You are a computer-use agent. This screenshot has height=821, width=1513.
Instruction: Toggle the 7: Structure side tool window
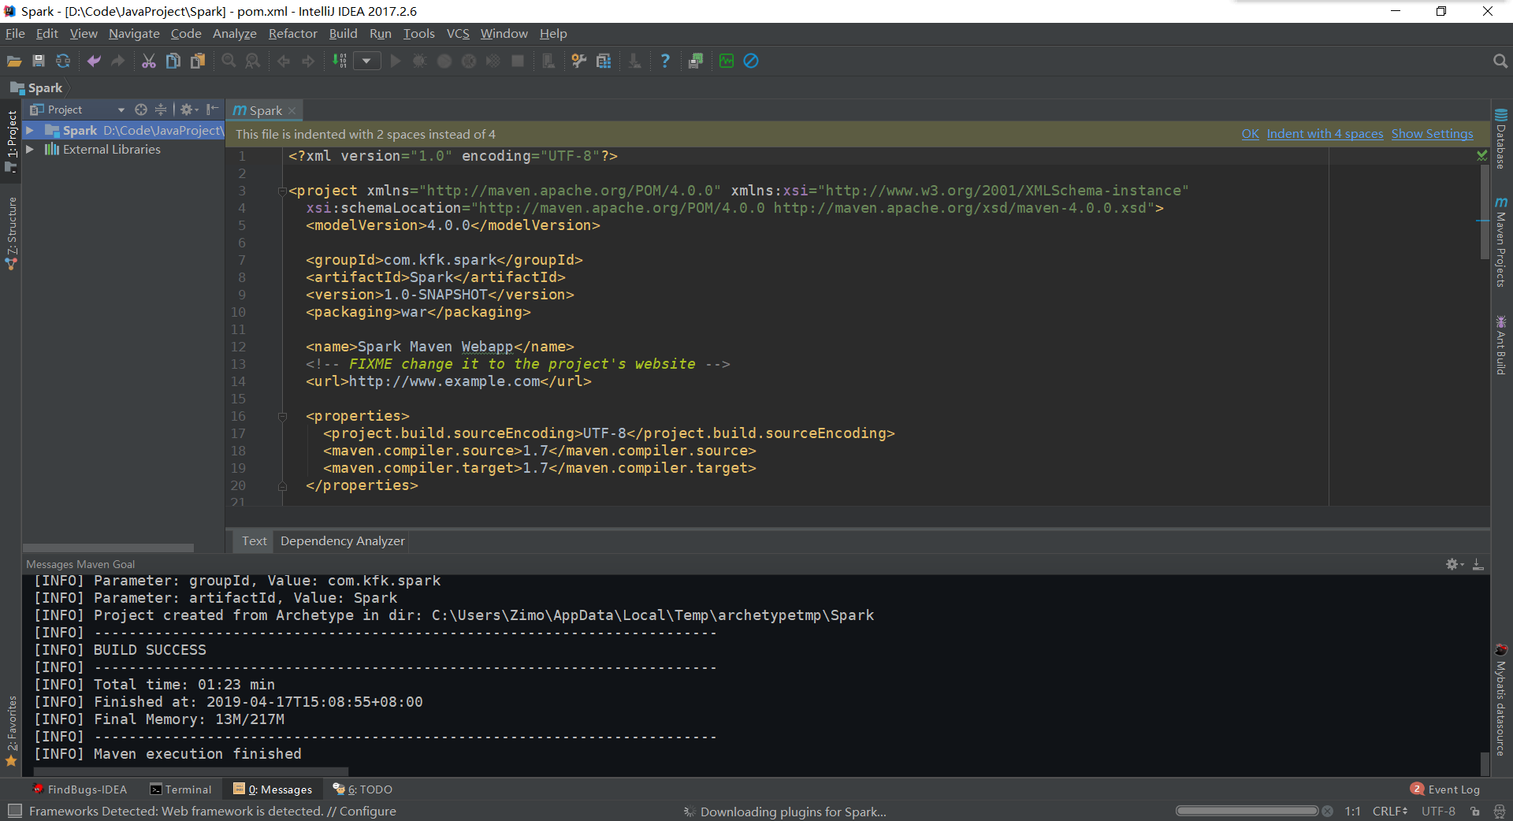coord(11,233)
